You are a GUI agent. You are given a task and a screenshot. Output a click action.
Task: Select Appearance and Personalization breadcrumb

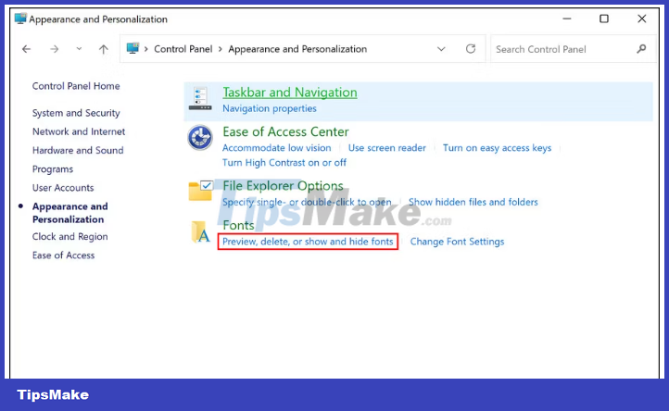click(x=297, y=49)
